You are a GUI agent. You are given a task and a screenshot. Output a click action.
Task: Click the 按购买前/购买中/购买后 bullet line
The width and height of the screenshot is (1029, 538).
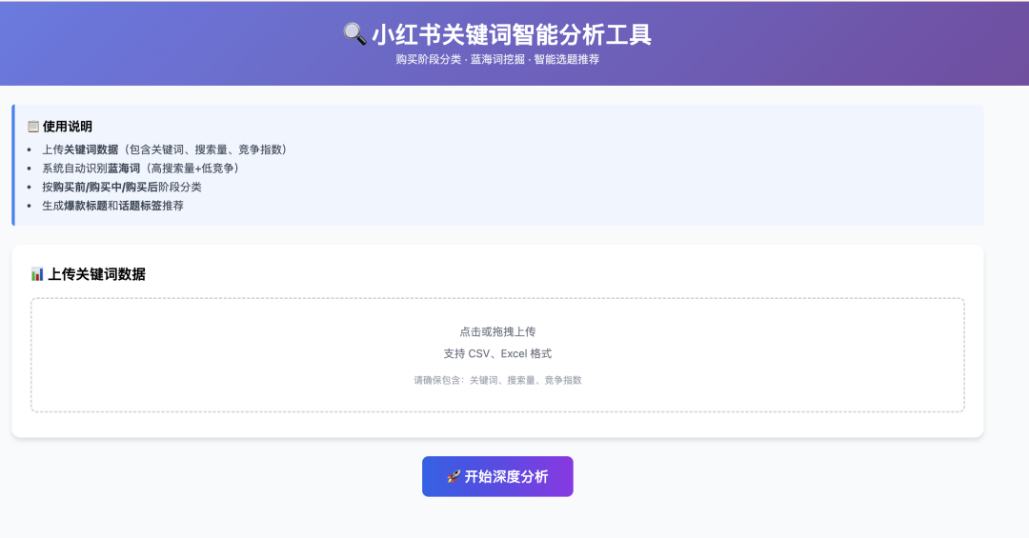[x=122, y=187]
